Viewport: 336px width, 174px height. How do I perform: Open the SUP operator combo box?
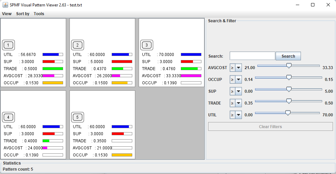point(235,91)
